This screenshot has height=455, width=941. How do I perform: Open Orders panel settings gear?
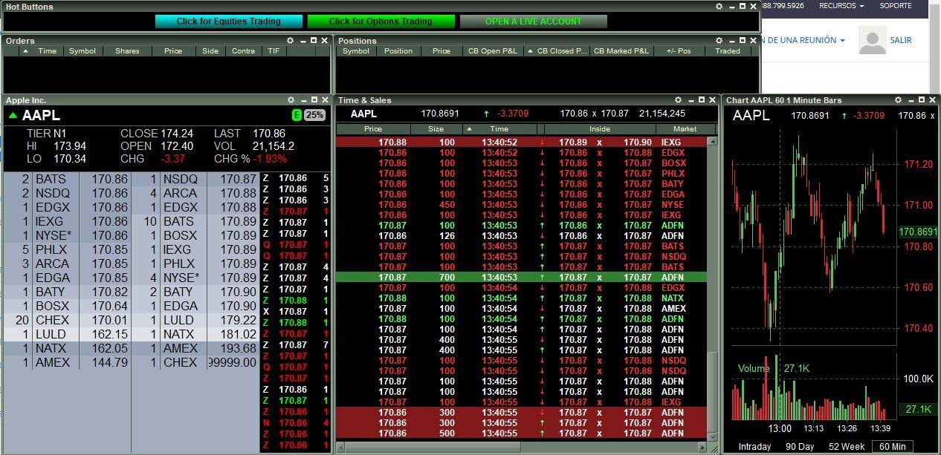tap(291, 40)
